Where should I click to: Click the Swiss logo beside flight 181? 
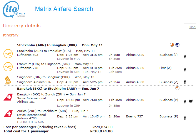(x=8, y=98)
